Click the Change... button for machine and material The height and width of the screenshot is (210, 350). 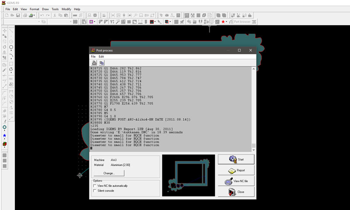[109, 173]
